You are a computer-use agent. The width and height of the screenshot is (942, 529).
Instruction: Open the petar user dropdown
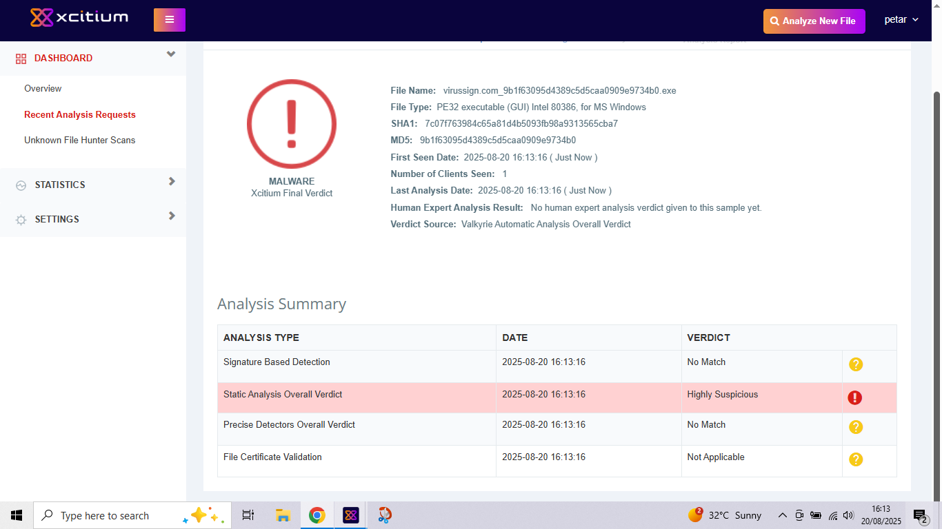coord(901,20)
